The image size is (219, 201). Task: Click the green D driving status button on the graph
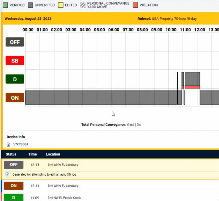[x=15, y=79]
